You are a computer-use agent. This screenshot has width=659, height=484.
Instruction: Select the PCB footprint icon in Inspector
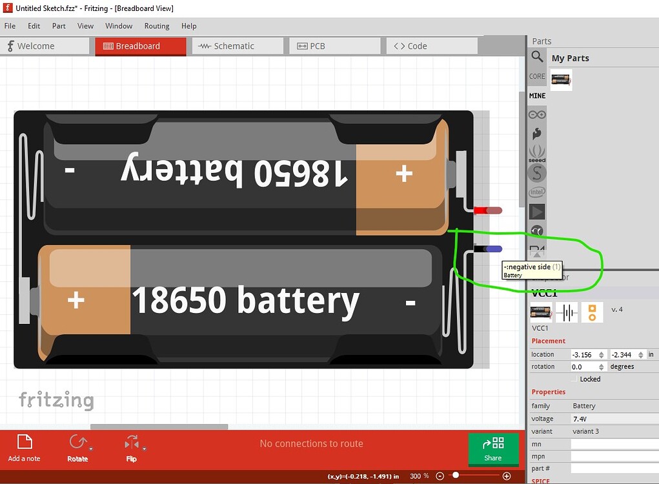click(592, 312)
